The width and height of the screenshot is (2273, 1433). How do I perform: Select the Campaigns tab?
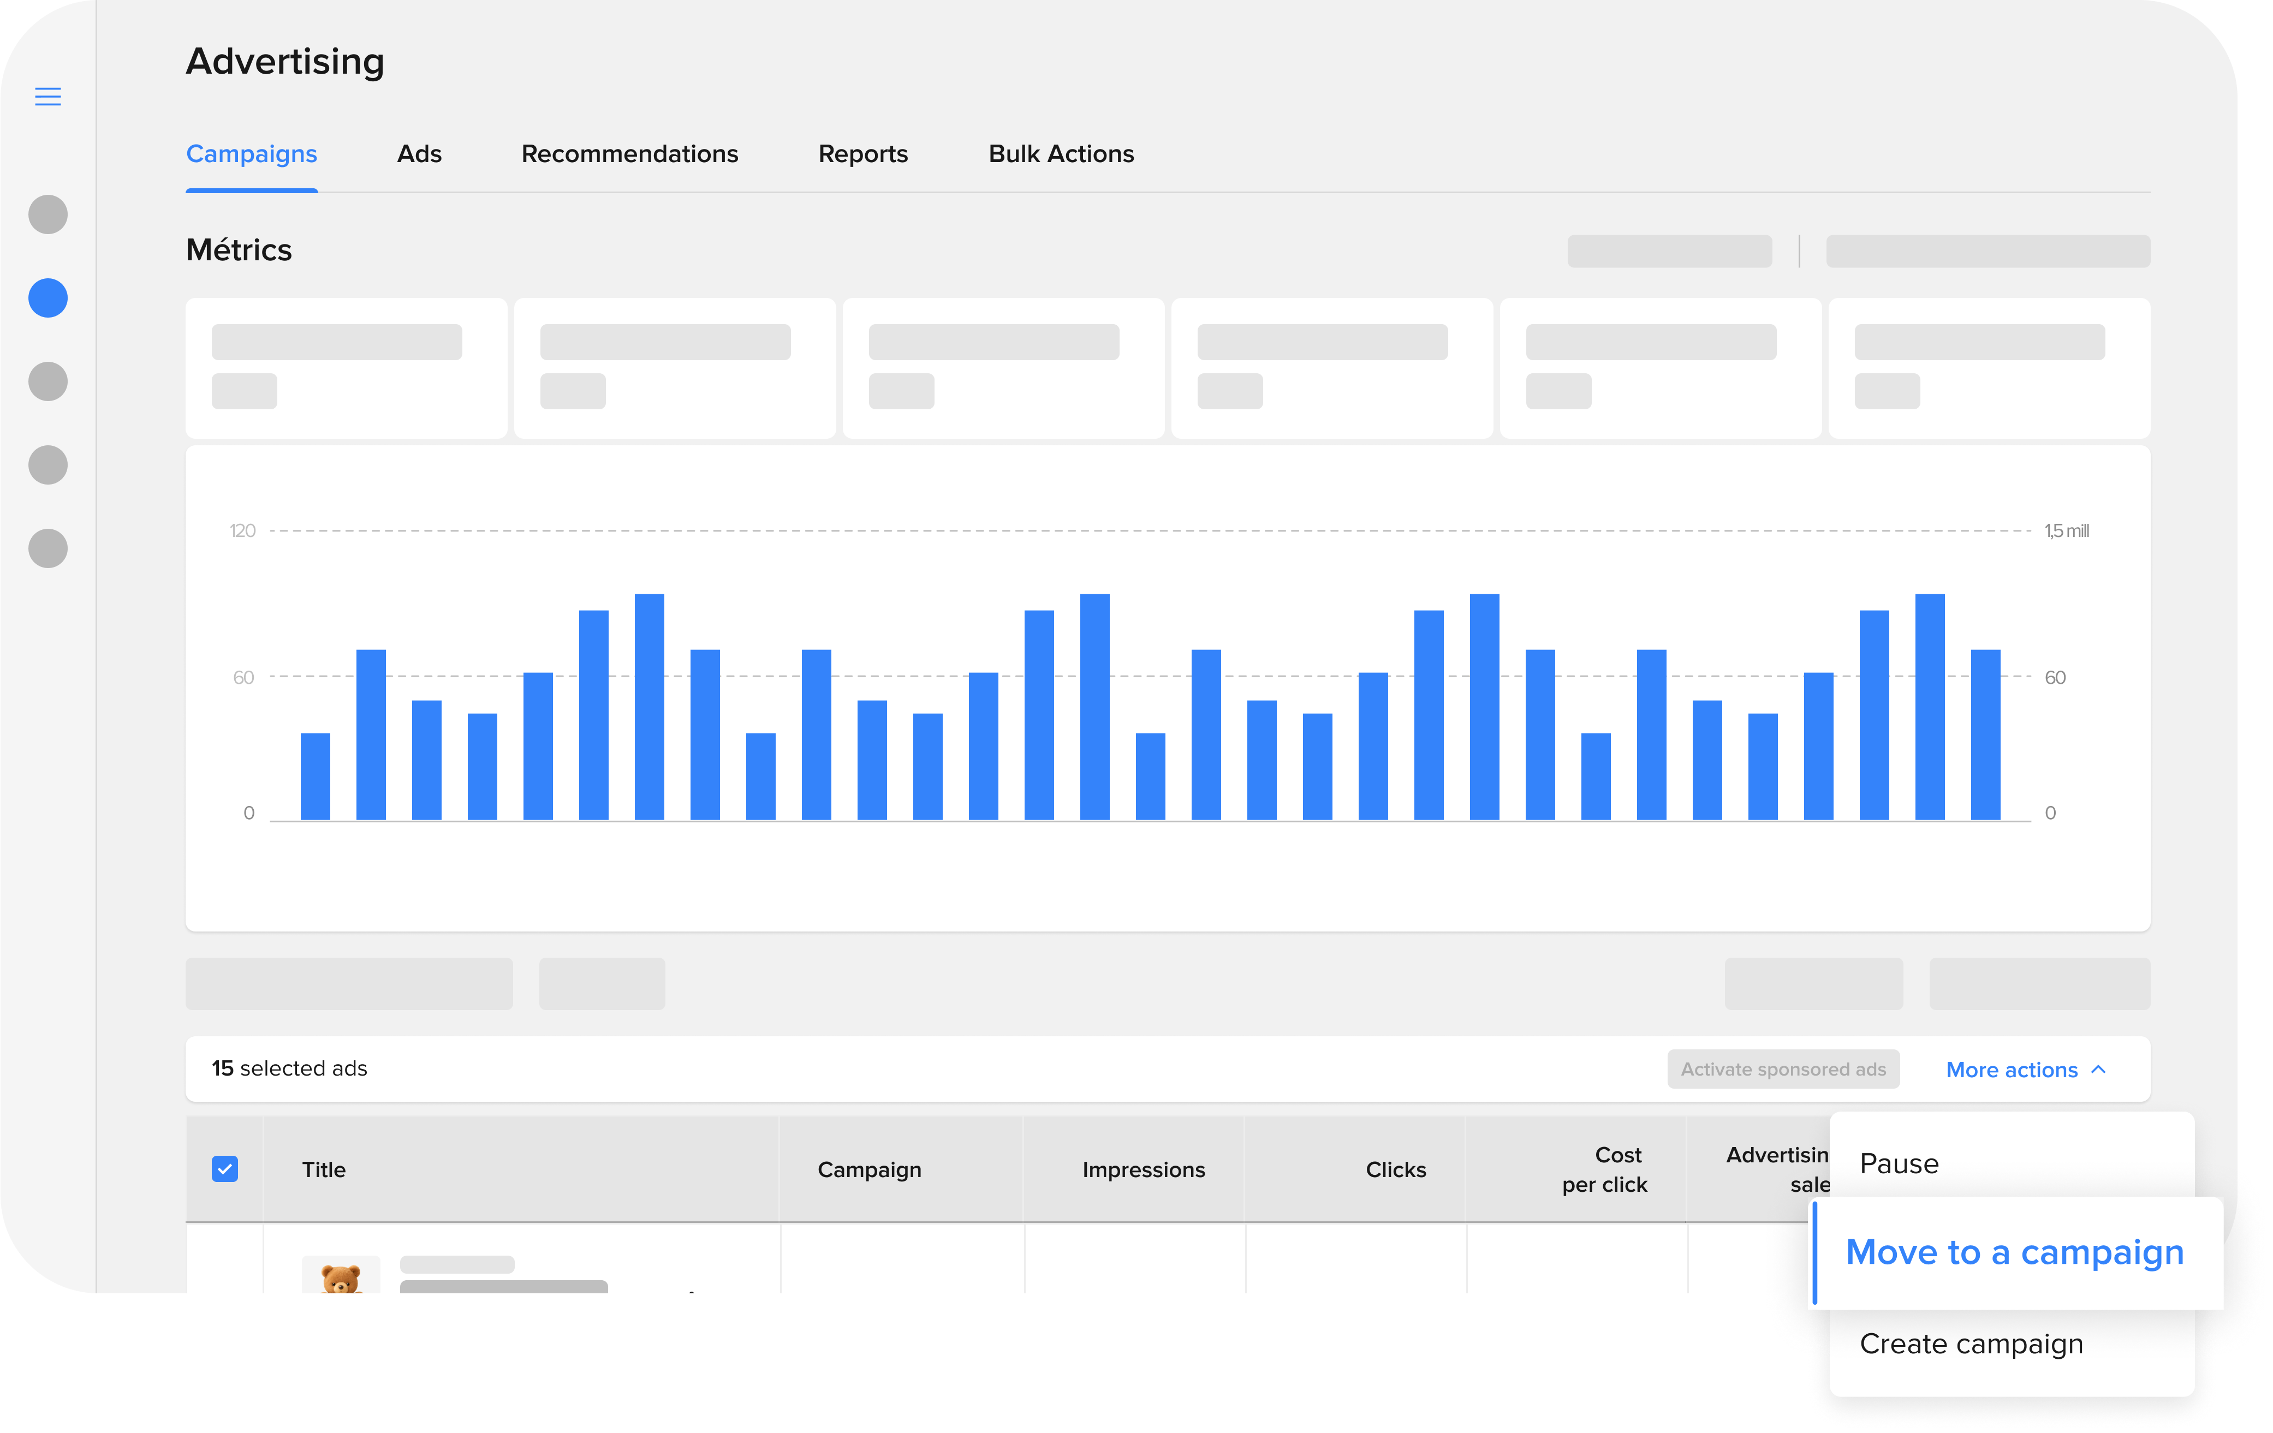tap(251, 154)
